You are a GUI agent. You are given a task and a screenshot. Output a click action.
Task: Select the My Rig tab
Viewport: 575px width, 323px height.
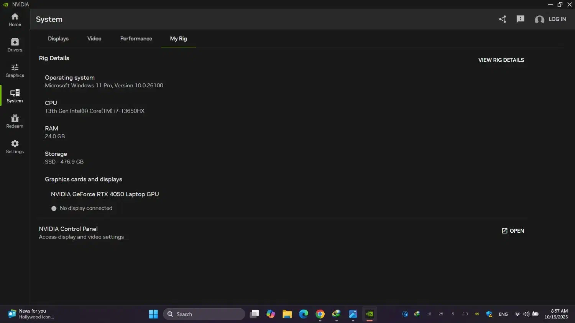point(178,39)
